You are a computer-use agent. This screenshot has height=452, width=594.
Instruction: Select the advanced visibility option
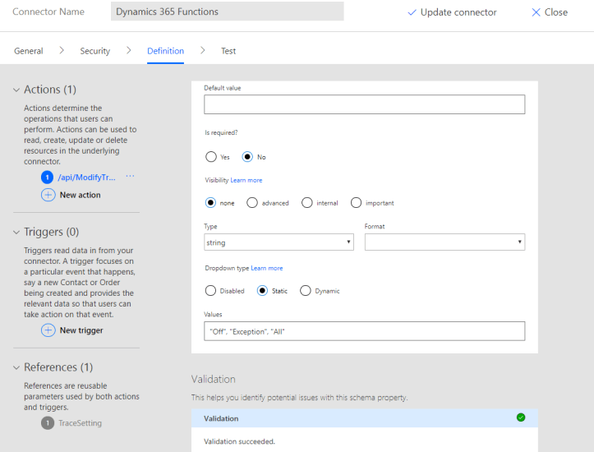252,202
